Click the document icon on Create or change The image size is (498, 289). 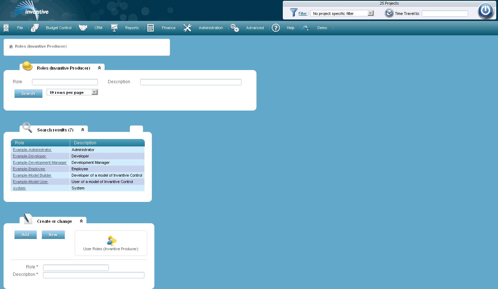click(x=27, y=219)
